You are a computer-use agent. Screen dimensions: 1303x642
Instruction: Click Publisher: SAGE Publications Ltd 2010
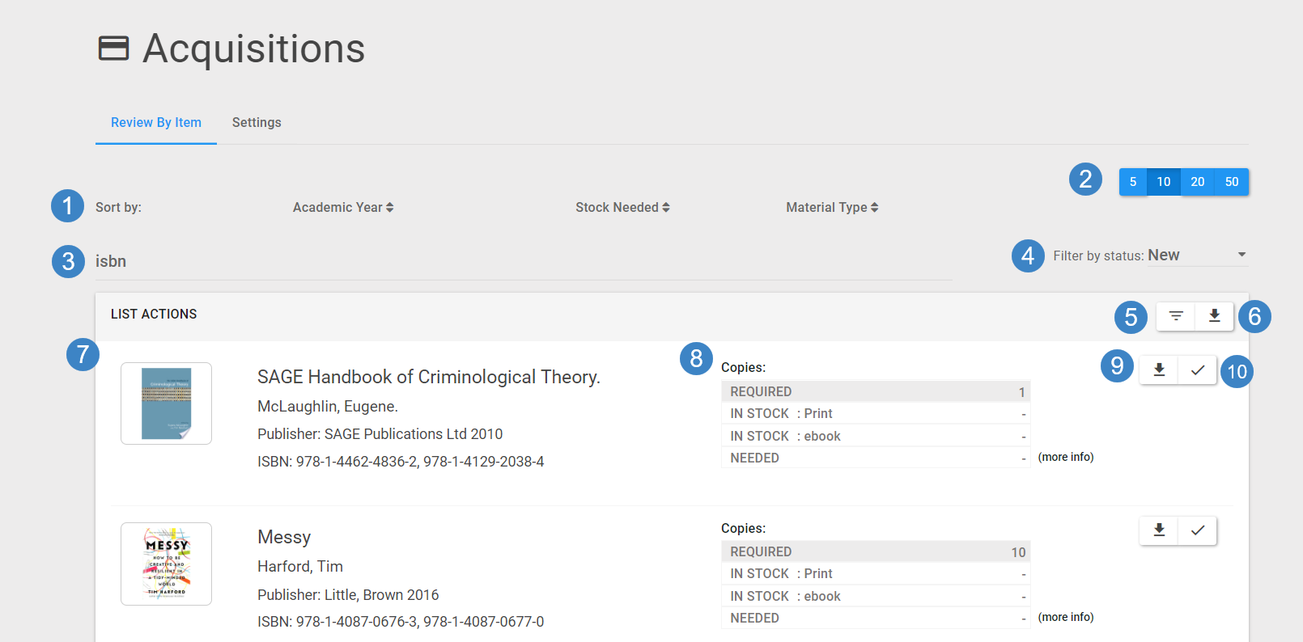point(380,434)
